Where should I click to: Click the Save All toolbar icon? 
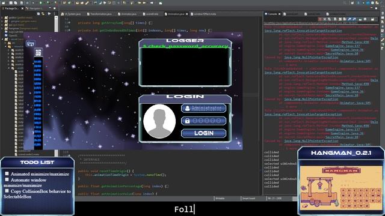[15, 2]
